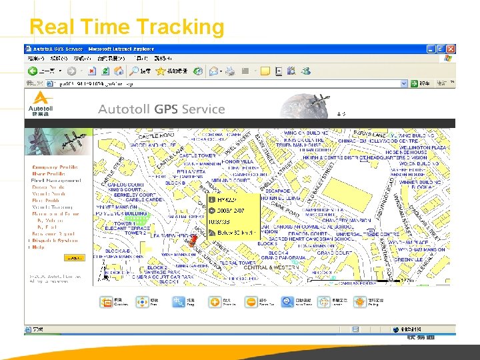The image size is (480, 360).
Task: Expand the Back button history dropdown arrow
Action: pyautogui.click(x=60, y=71)
